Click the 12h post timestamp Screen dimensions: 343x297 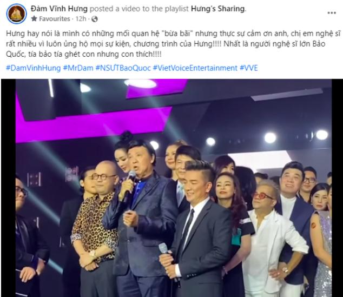81,19
